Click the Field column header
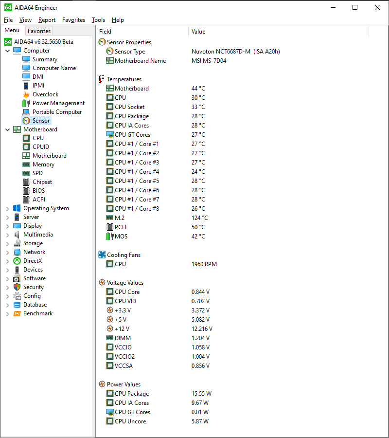The width and height of the screenshot is (389, 438). 142,32
